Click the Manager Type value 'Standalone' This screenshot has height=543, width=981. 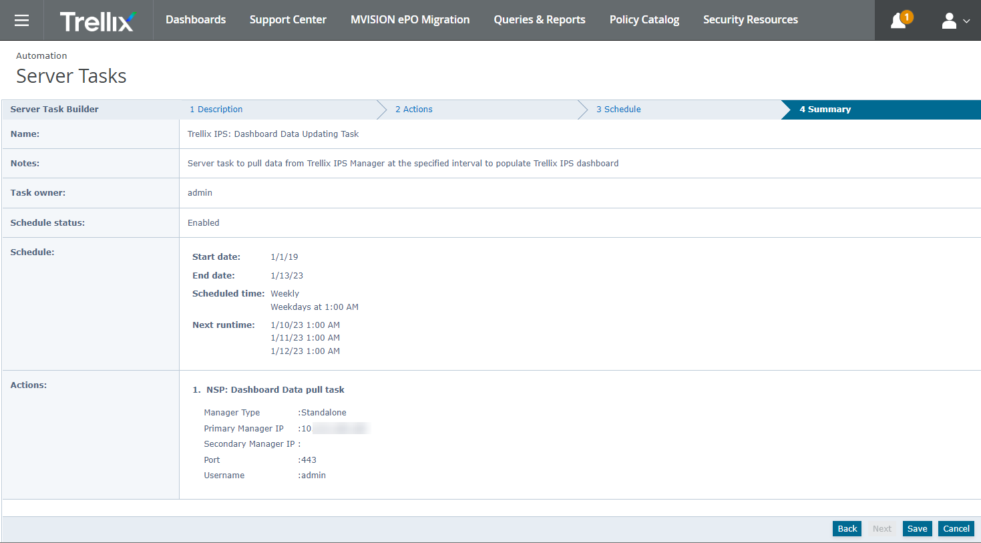tap(324, 413)
